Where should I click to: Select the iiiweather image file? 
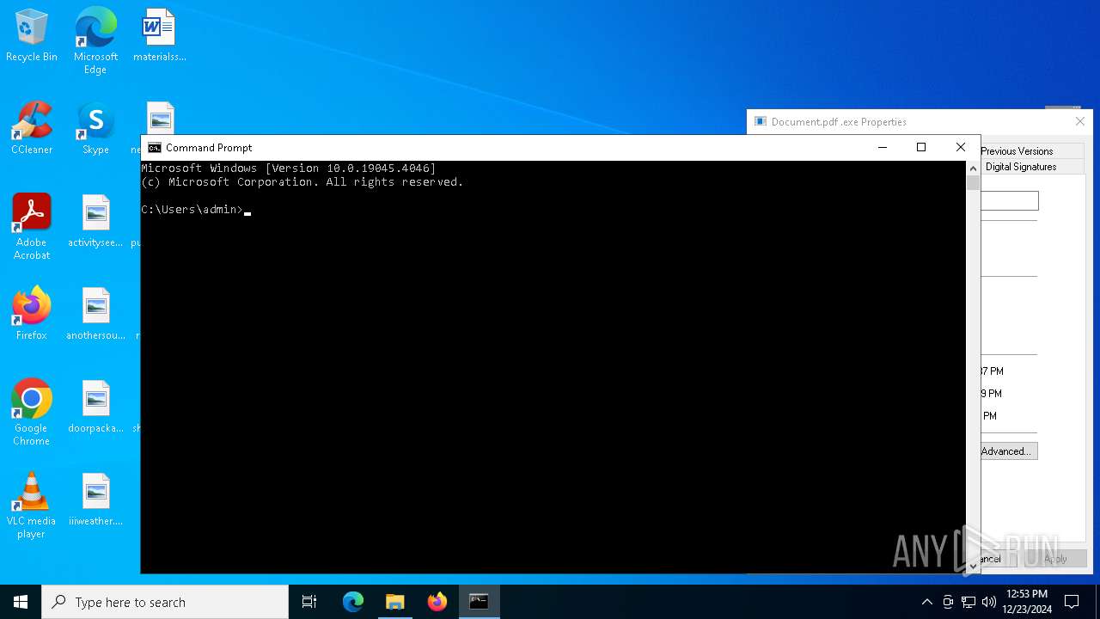(95, 499)
